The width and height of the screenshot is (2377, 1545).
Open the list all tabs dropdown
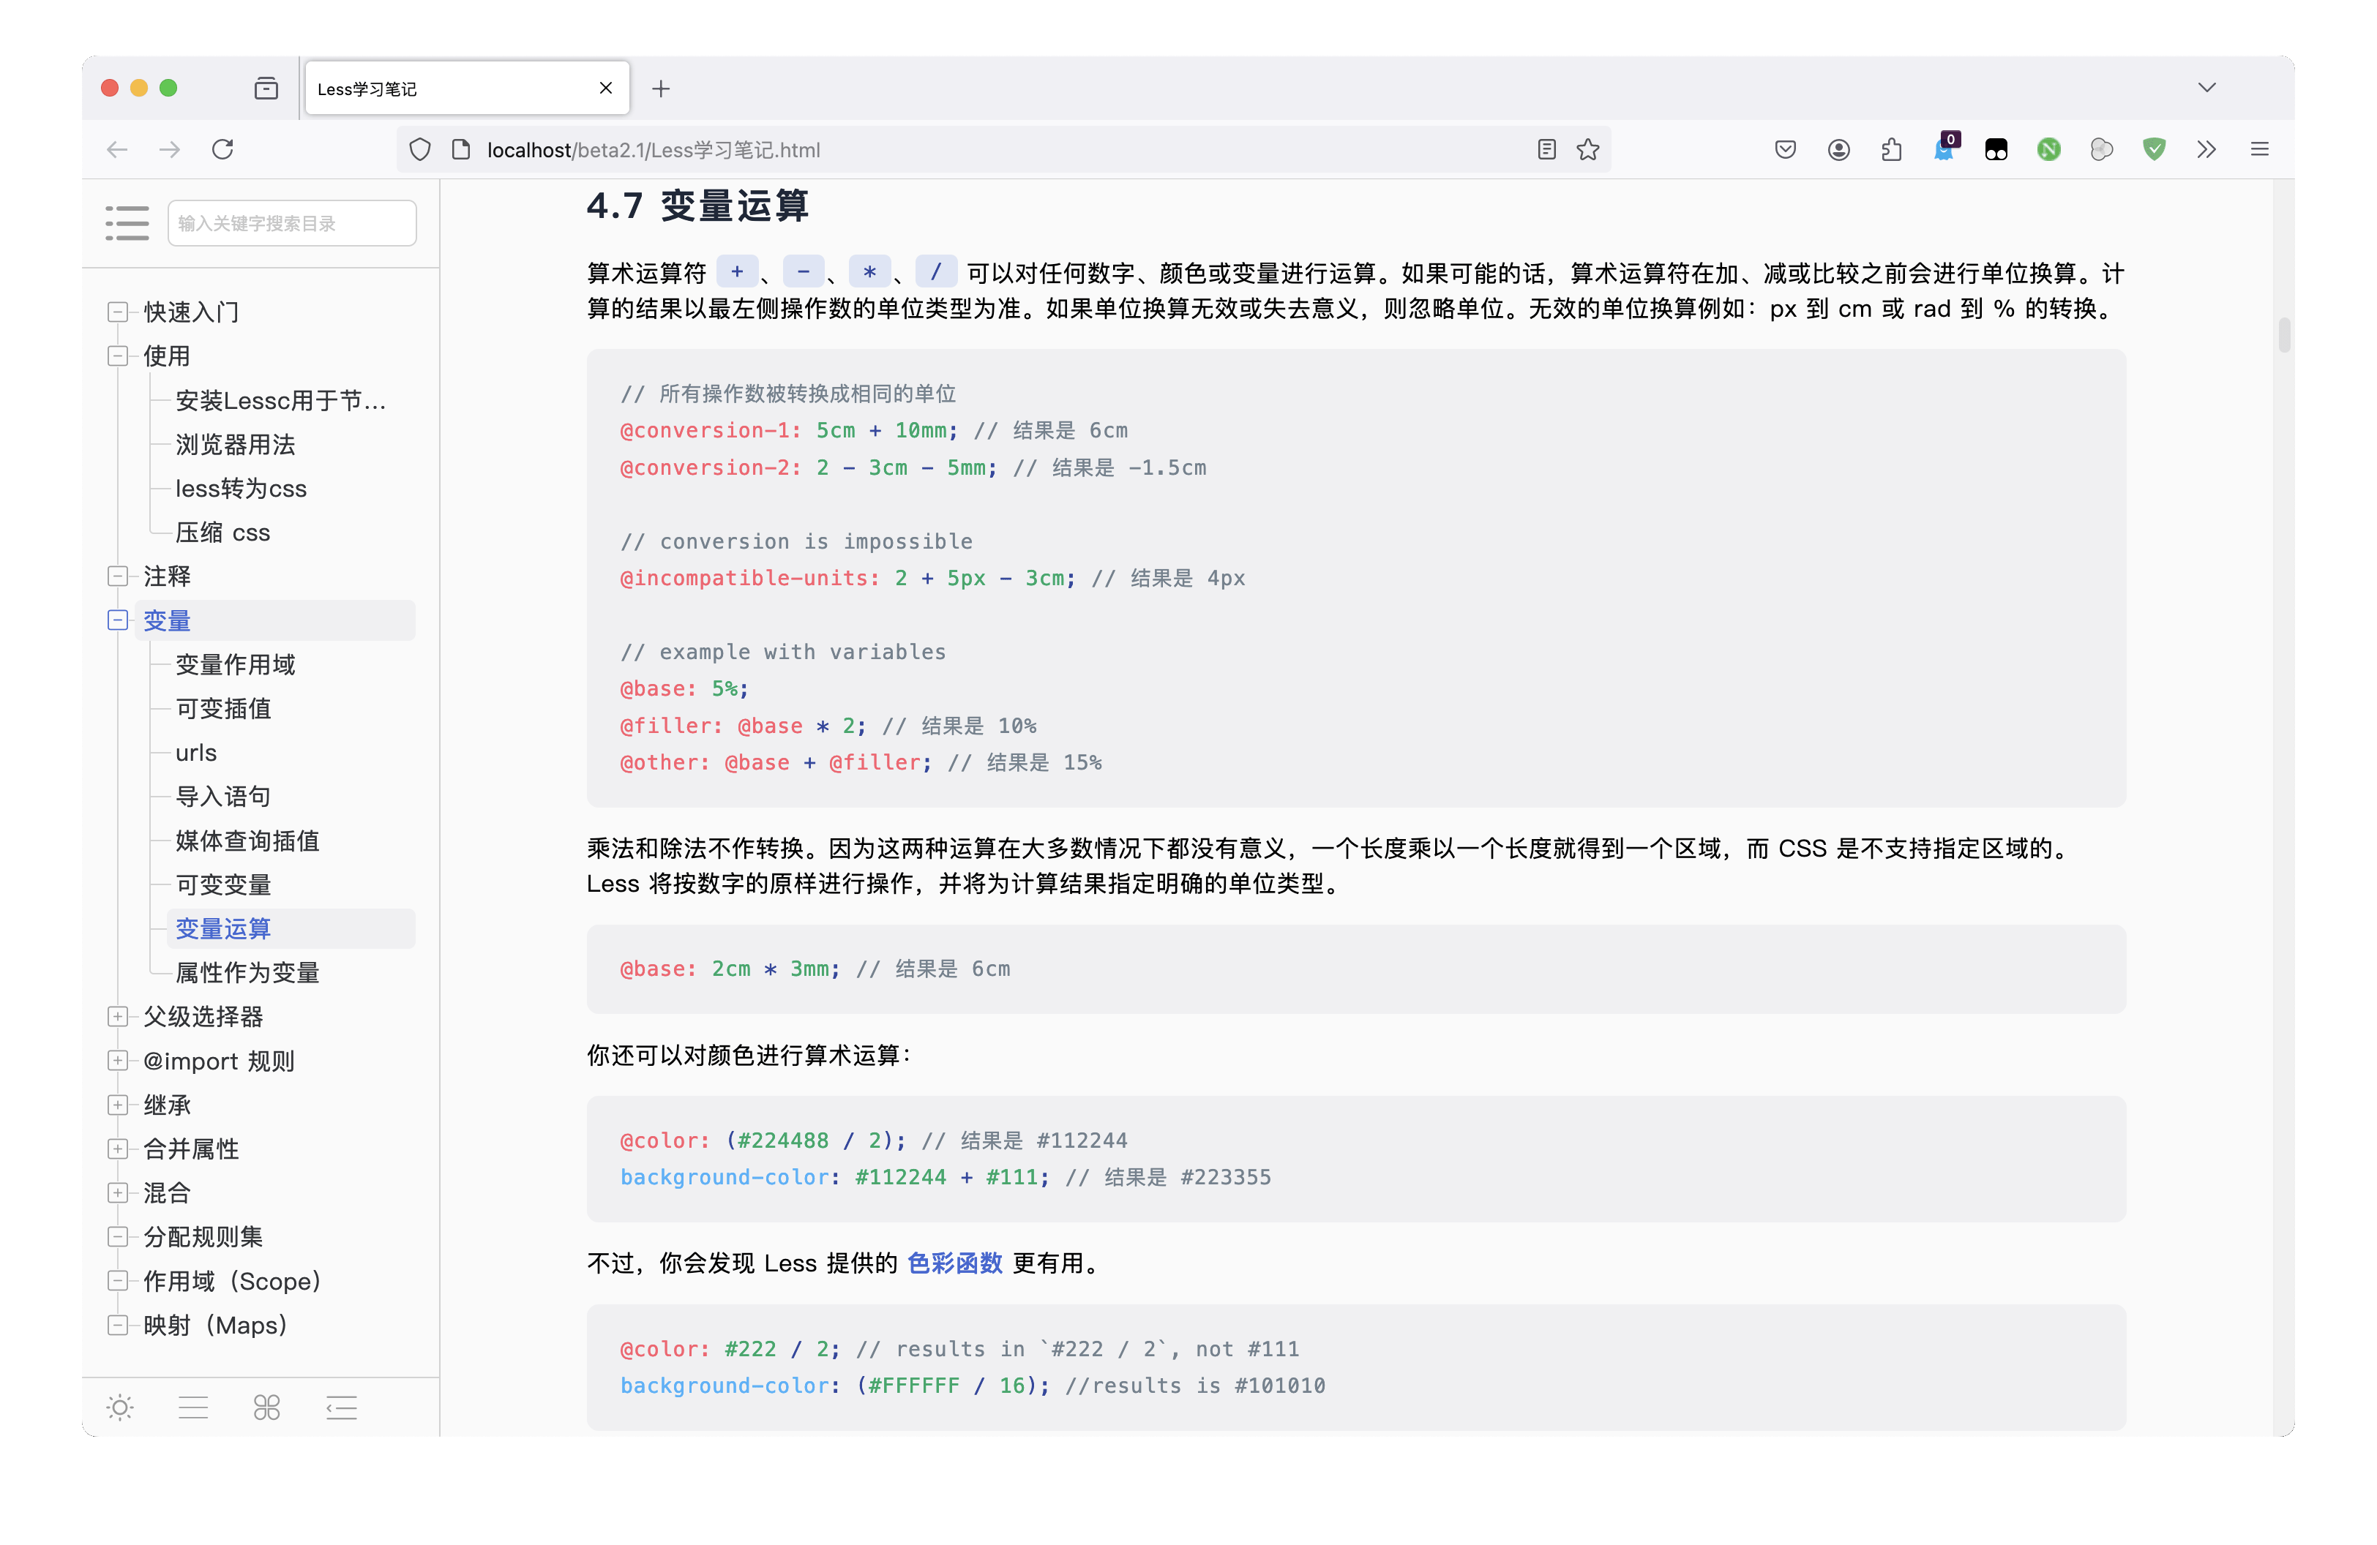pyautogui.click(x=2206, y=88)
